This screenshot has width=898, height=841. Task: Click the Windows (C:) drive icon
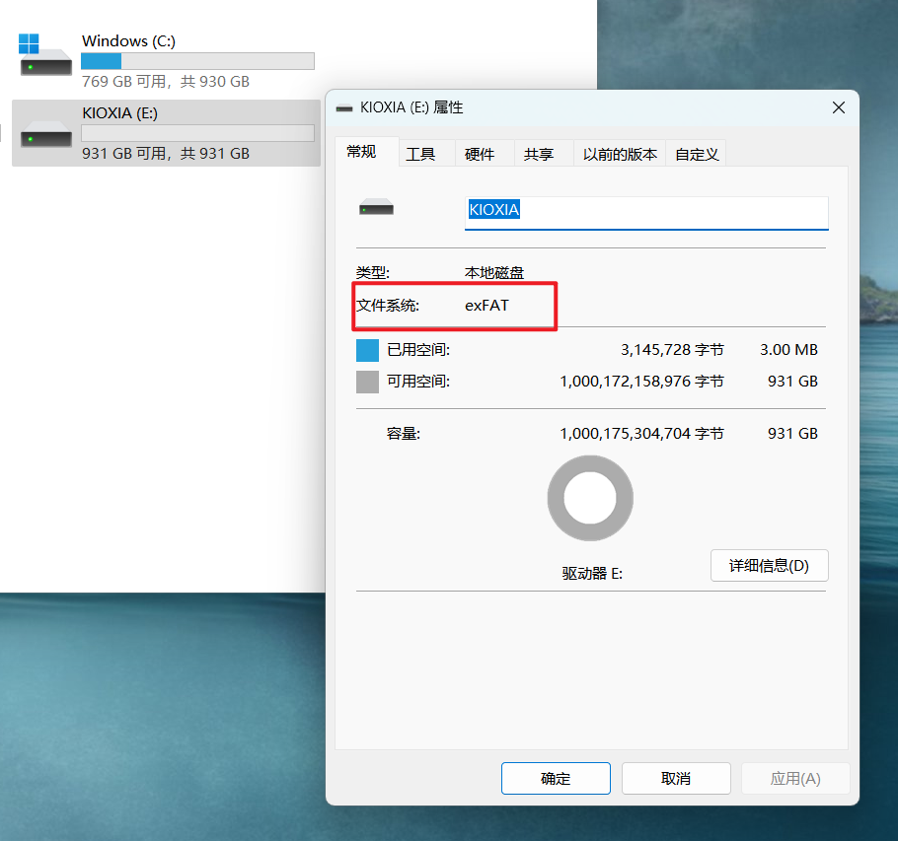coord(45,55)
